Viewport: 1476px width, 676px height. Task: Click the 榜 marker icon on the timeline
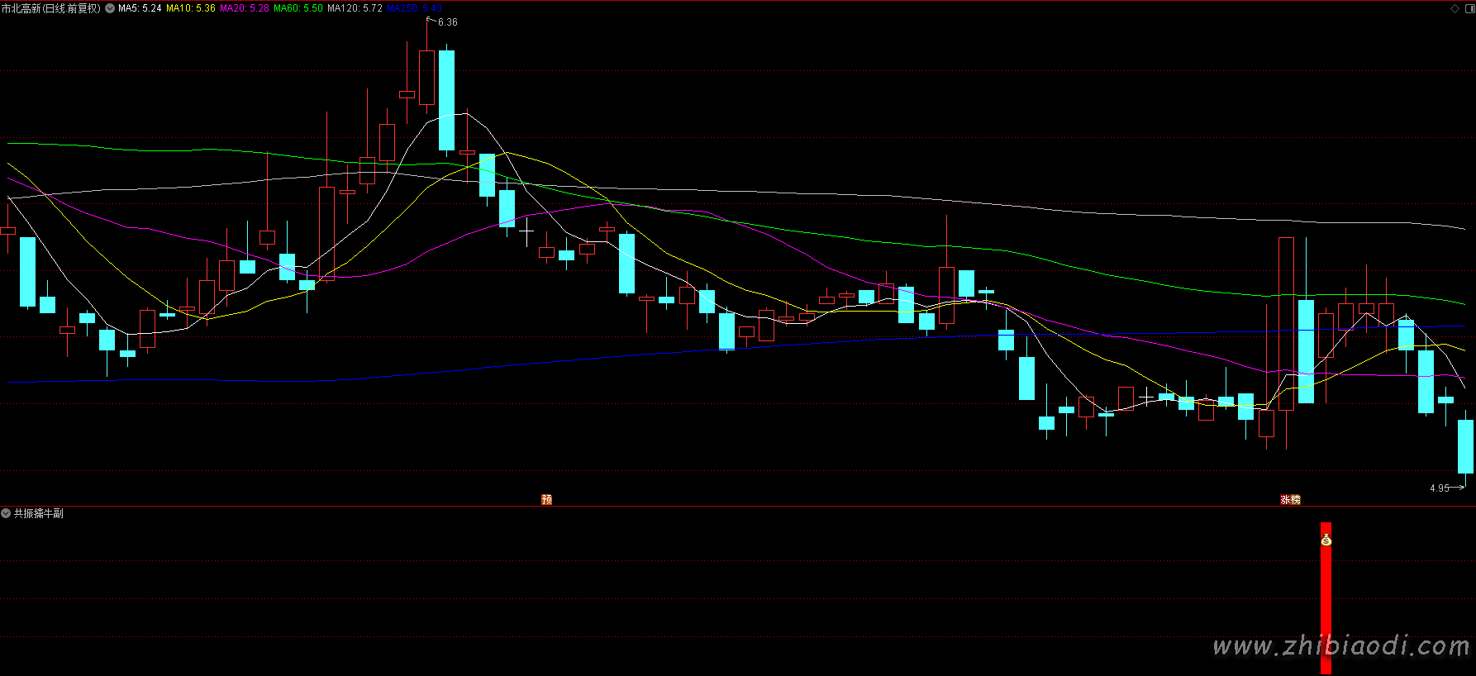1295,499
